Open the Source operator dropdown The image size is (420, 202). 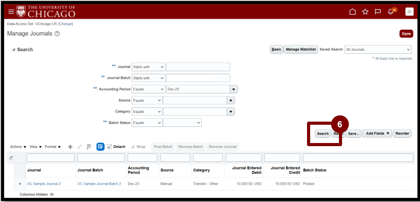pyautogui.click(x=147, y=100)
